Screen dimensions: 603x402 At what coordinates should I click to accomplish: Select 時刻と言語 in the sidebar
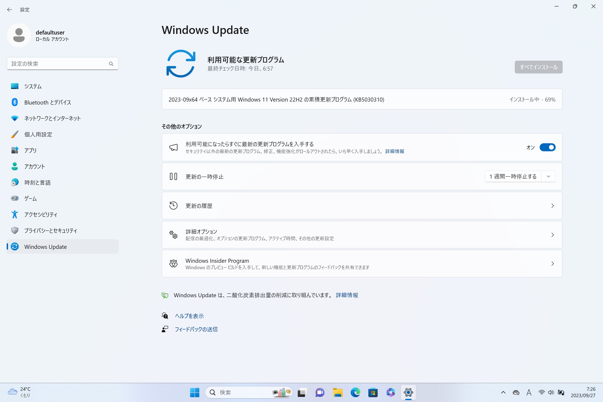(x=63, y=183)
